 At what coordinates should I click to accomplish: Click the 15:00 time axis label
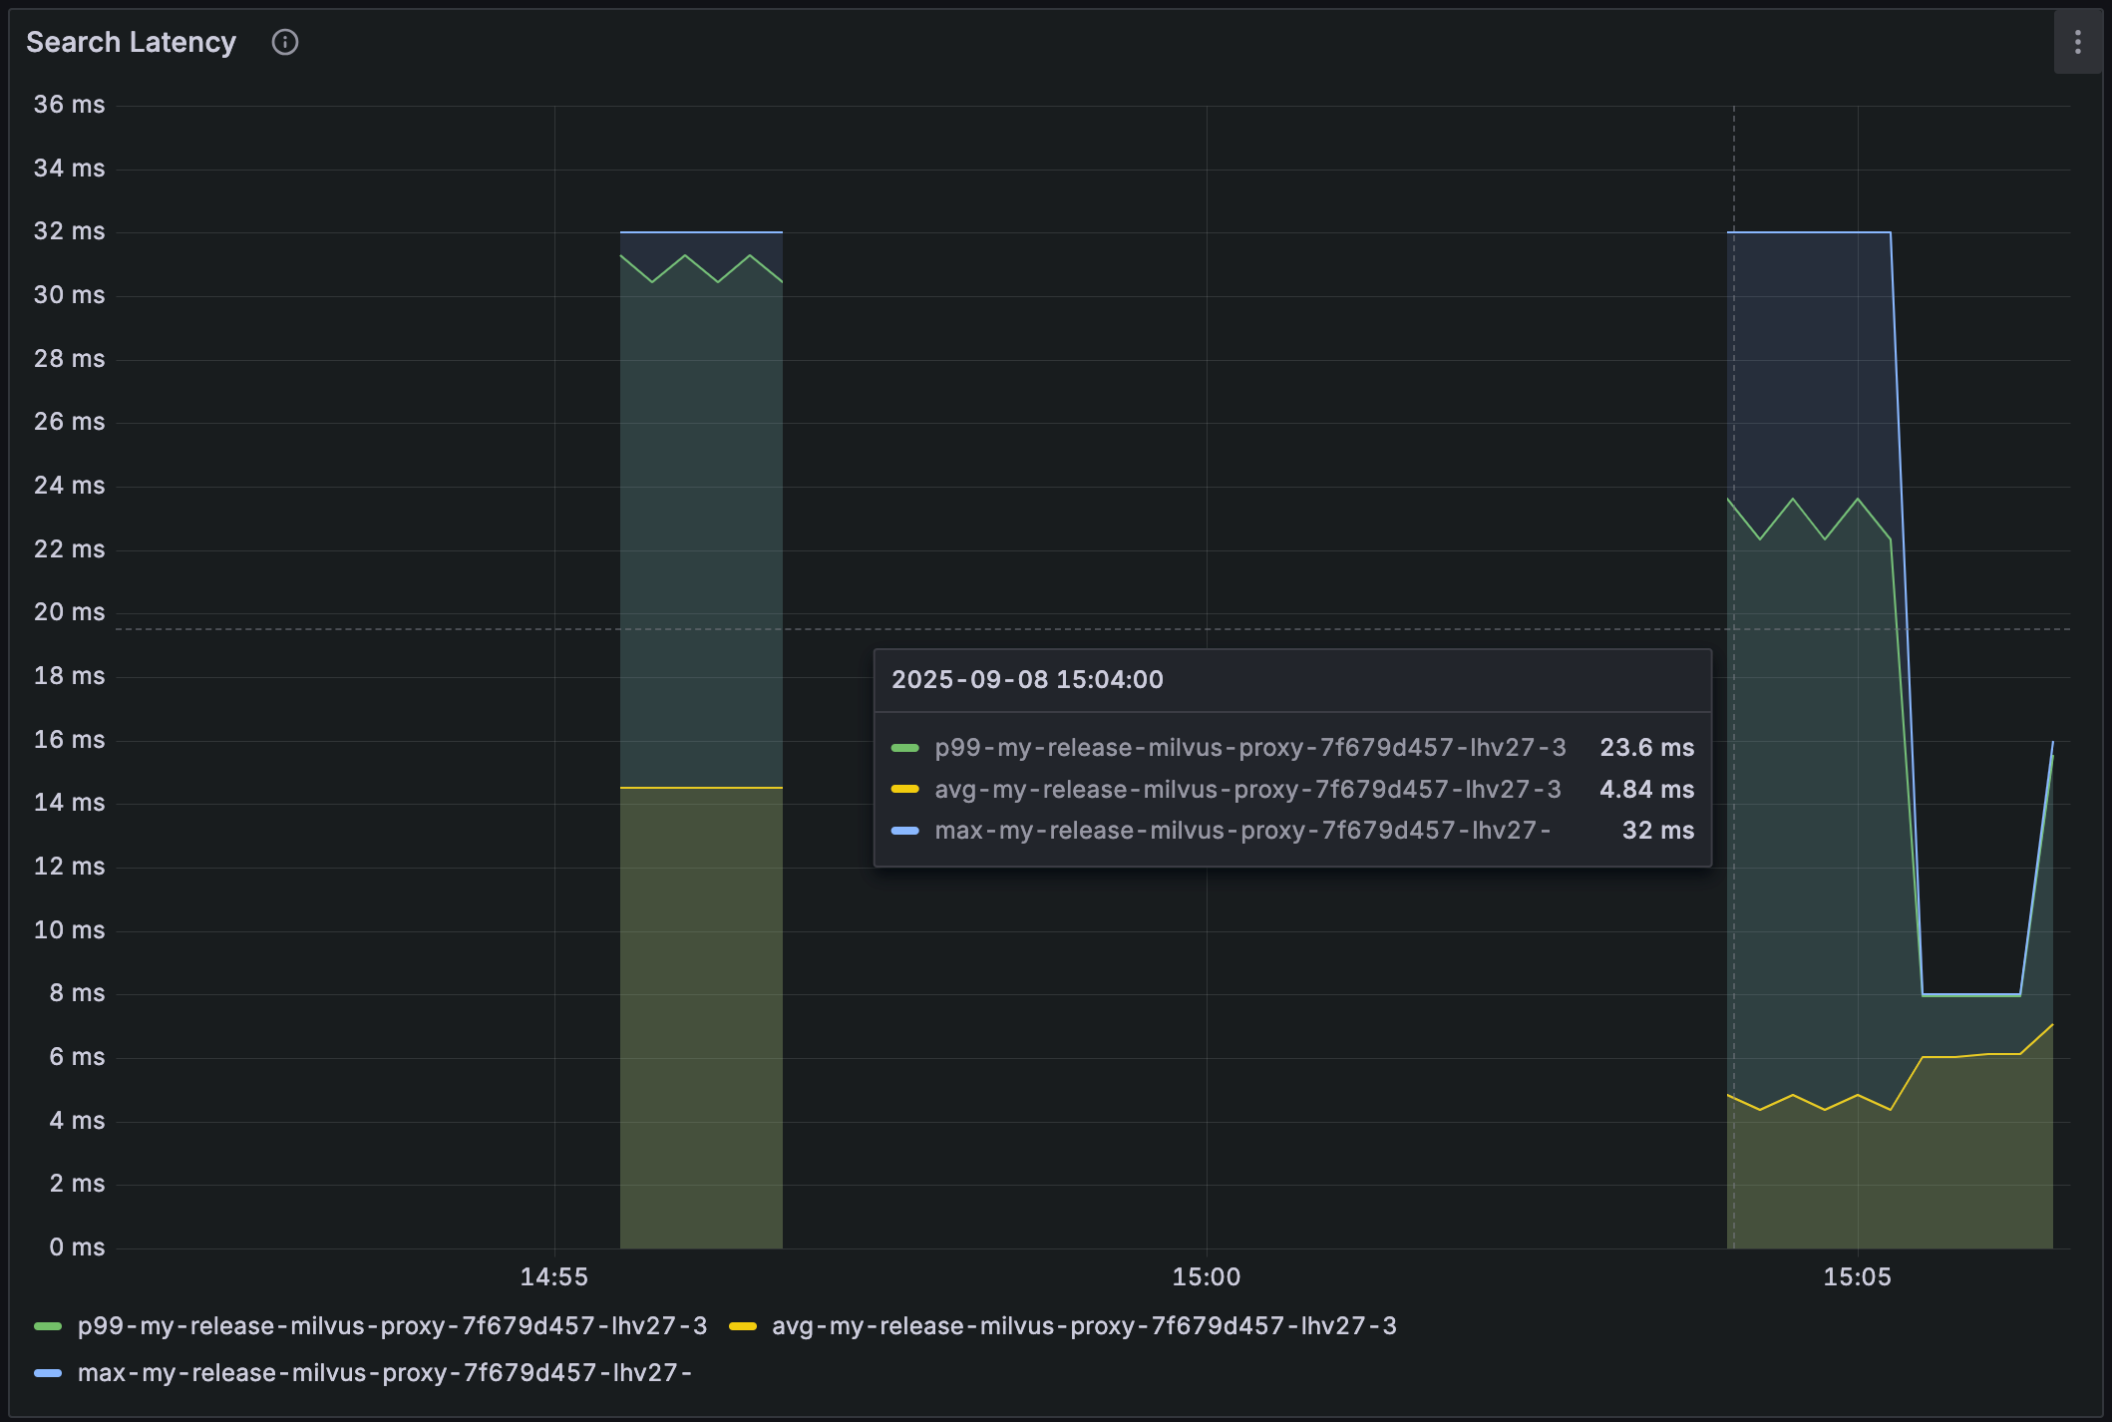[x=1206, y=1276]
